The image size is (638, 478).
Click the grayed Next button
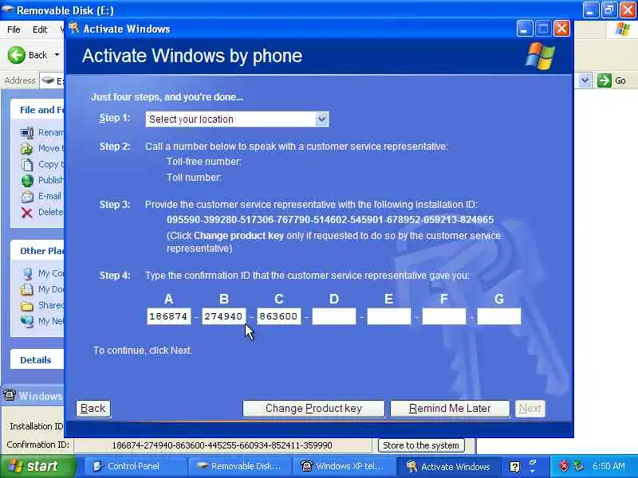[x=530, y=409]
